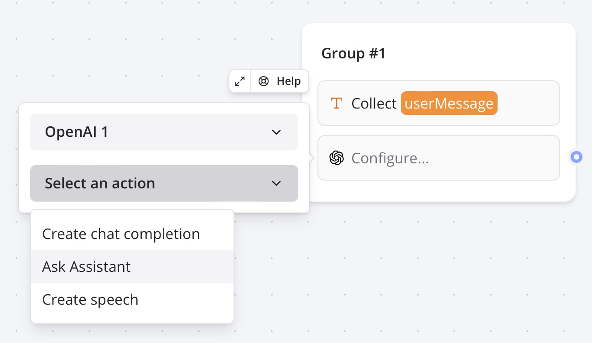Image resolution: width=592 pixels, height=343 pixels.
Task: Click the orange userMessage variable tag
Action: [449, 104]
